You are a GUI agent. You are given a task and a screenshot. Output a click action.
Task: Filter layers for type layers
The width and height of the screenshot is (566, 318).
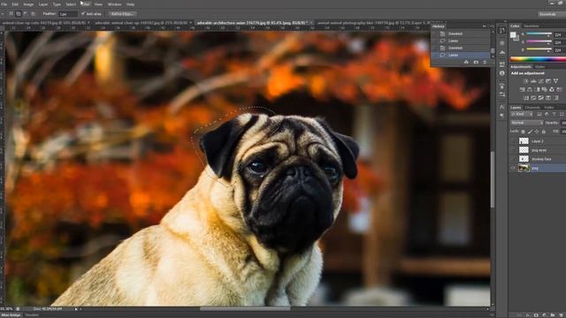555,114
